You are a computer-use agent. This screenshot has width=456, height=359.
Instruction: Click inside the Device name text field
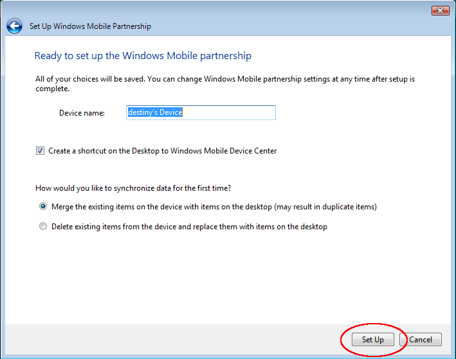(200, 112)
